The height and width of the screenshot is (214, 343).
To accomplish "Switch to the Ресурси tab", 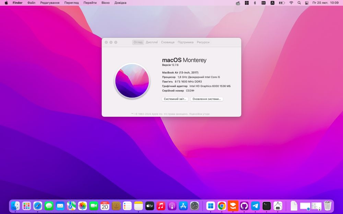I will (x=203, y=42).
